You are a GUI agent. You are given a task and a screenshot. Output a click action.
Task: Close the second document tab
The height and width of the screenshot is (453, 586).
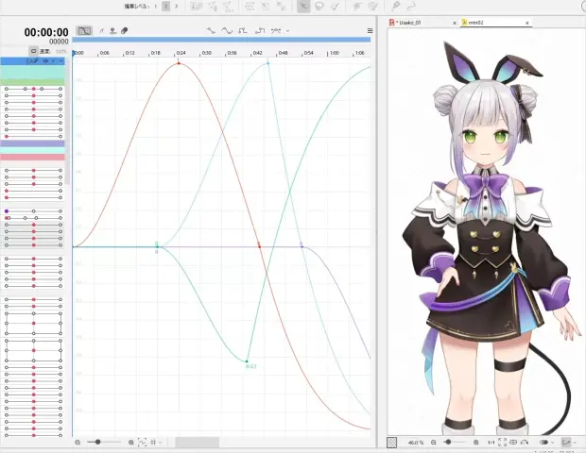point(527,23)
